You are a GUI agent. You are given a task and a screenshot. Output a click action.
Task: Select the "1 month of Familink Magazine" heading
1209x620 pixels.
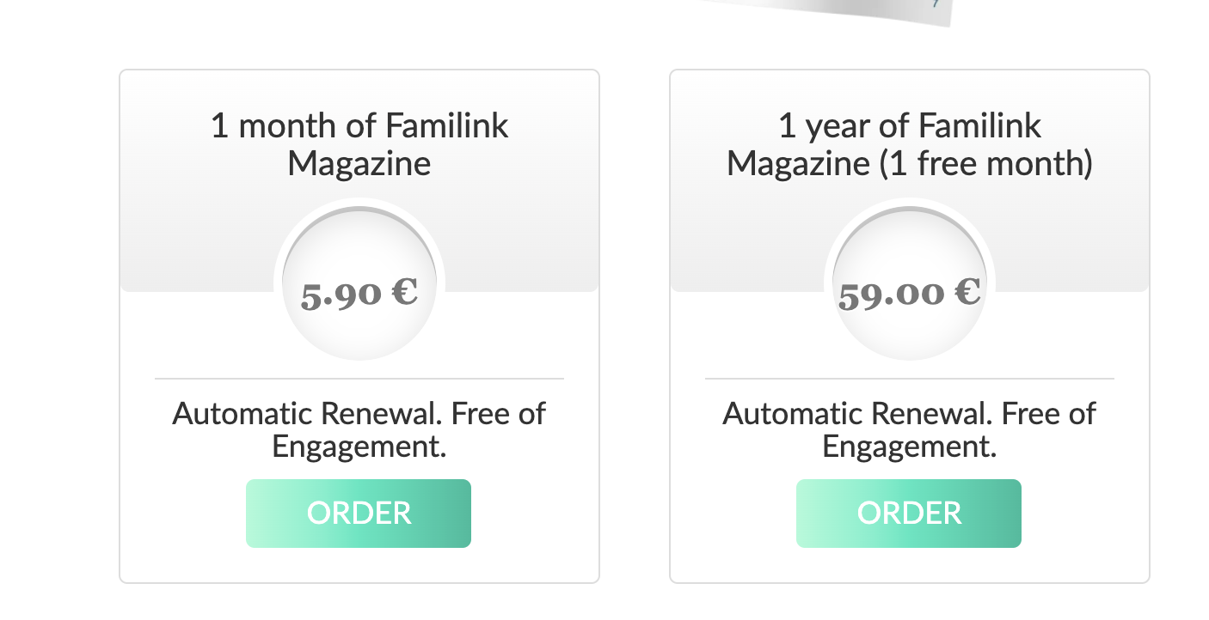359,144
